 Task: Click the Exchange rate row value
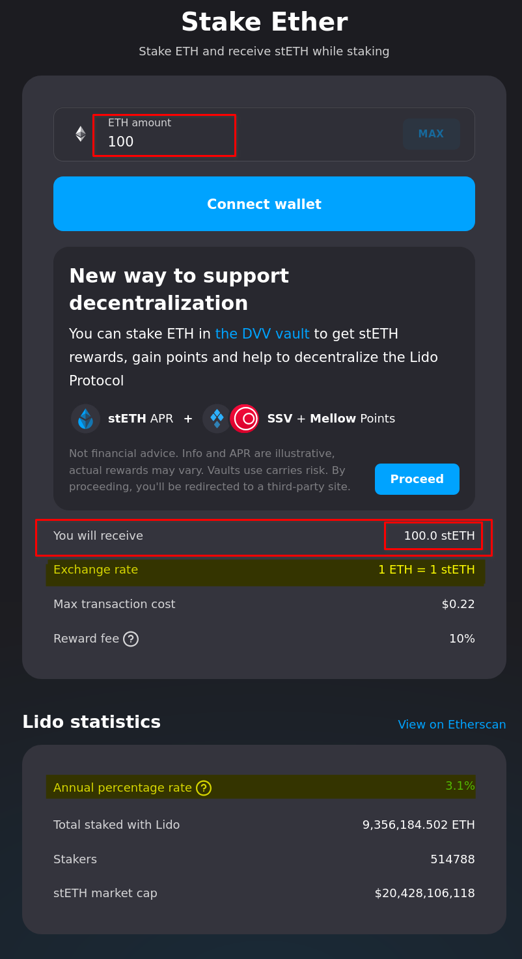[x=426, y=570]
